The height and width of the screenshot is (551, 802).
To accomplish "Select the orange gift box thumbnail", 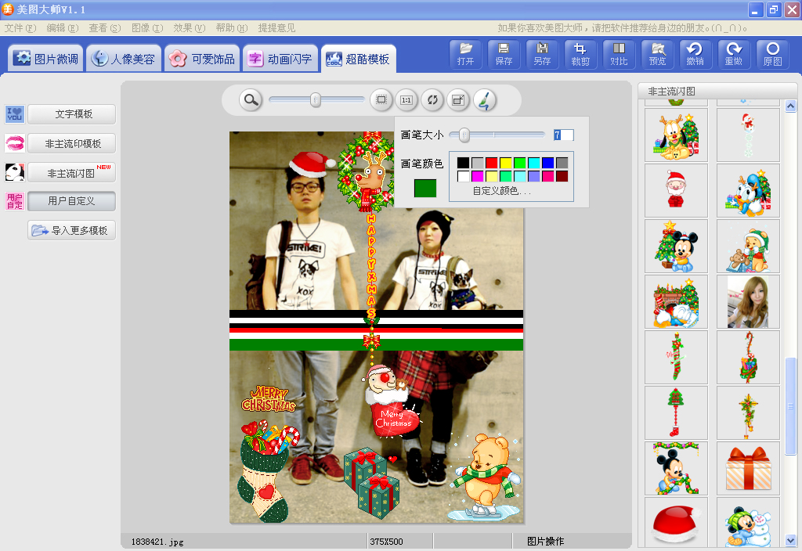I will pos(748,468).
